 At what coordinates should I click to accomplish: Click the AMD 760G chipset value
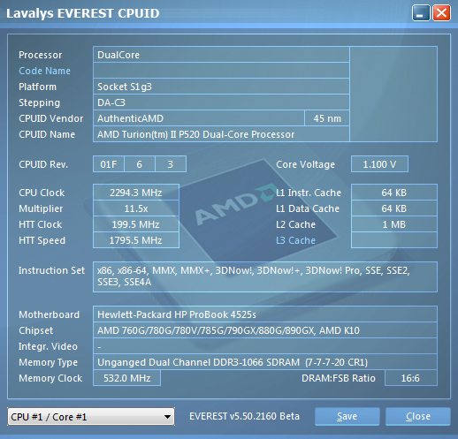tap(265, 330)
